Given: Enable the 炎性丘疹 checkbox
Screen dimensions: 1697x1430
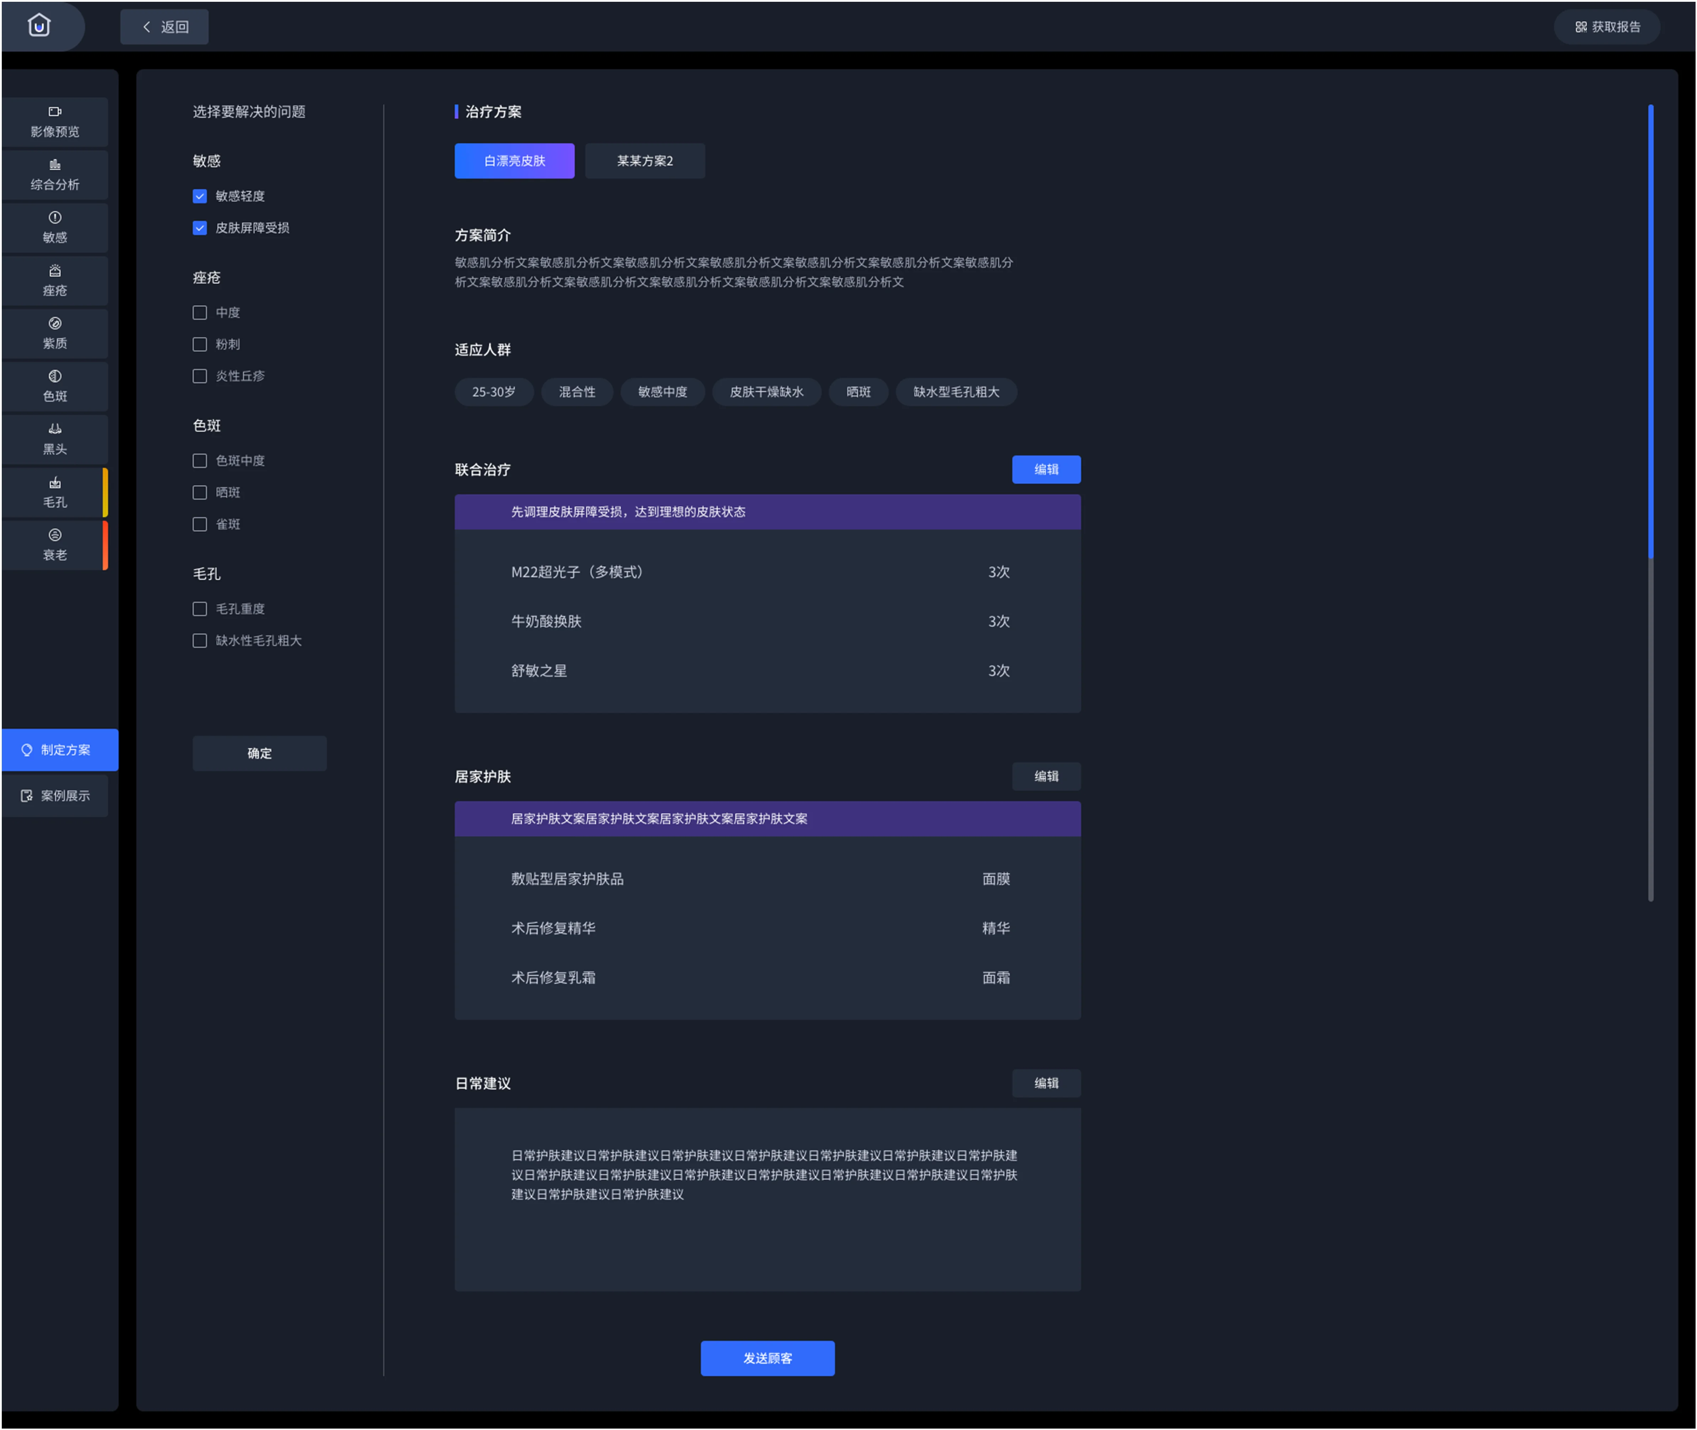Looking at the screenshot, I should tap(200, 376).
